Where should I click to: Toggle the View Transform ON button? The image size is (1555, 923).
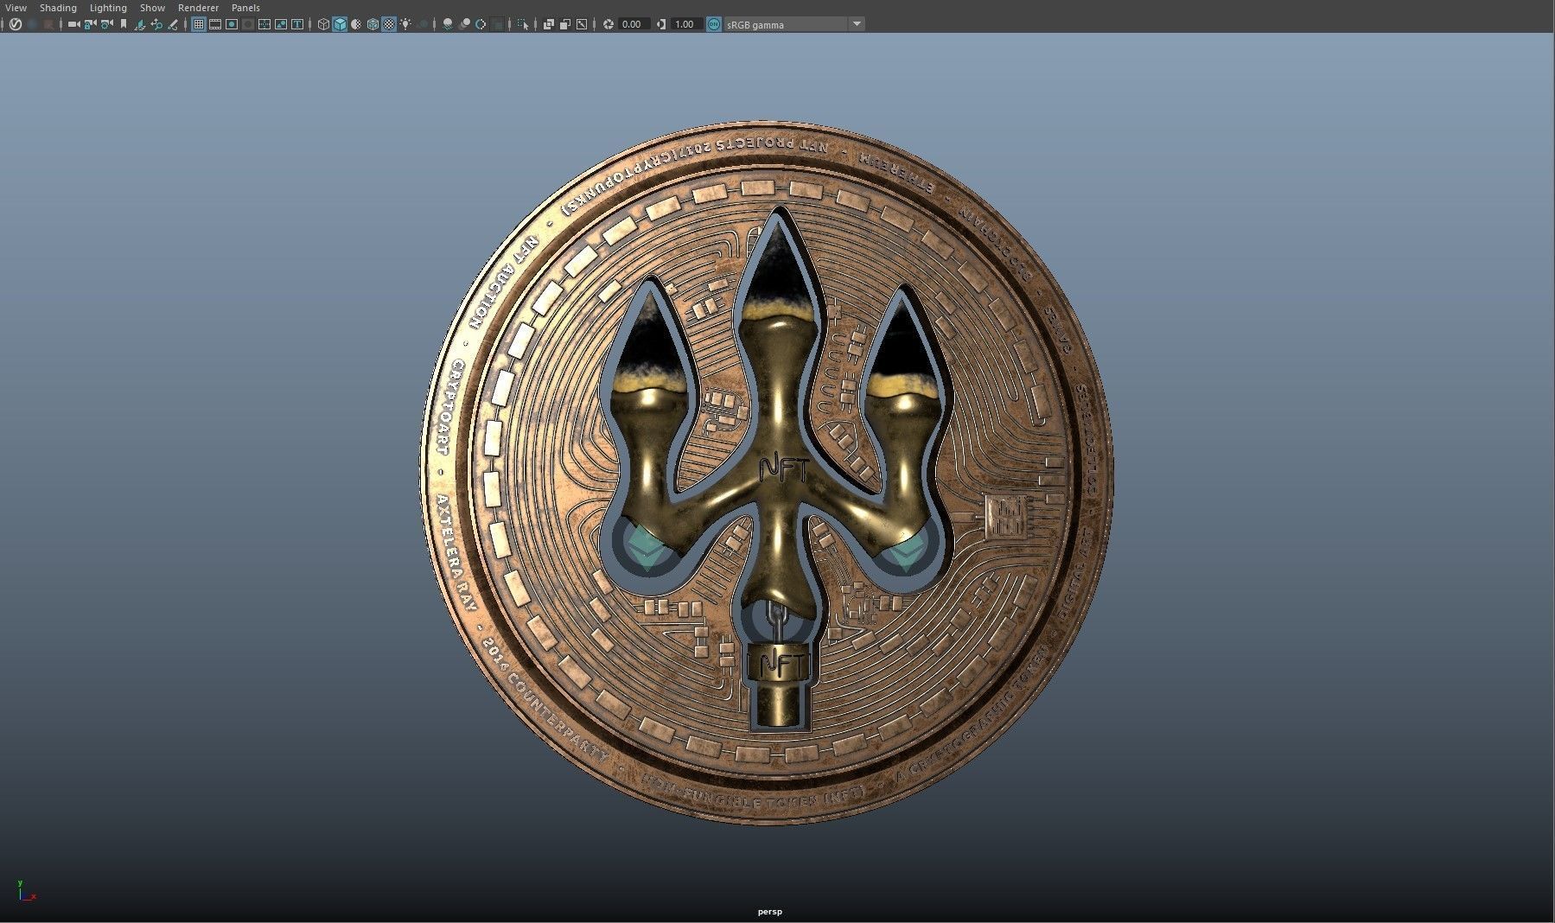point(714,24)
